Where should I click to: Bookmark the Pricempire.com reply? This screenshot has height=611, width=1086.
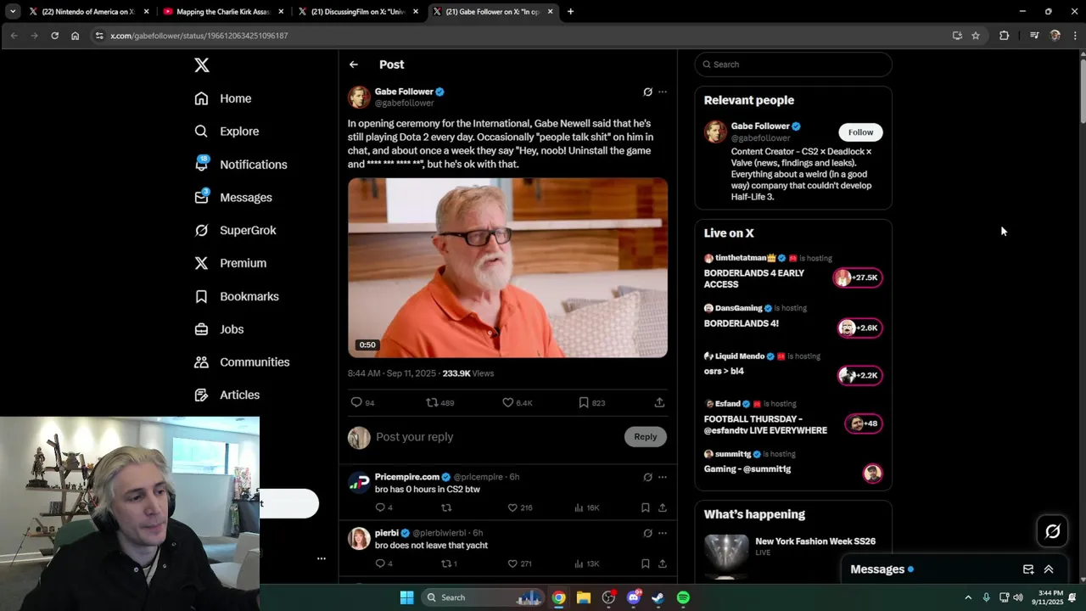(x=645, y=507)
